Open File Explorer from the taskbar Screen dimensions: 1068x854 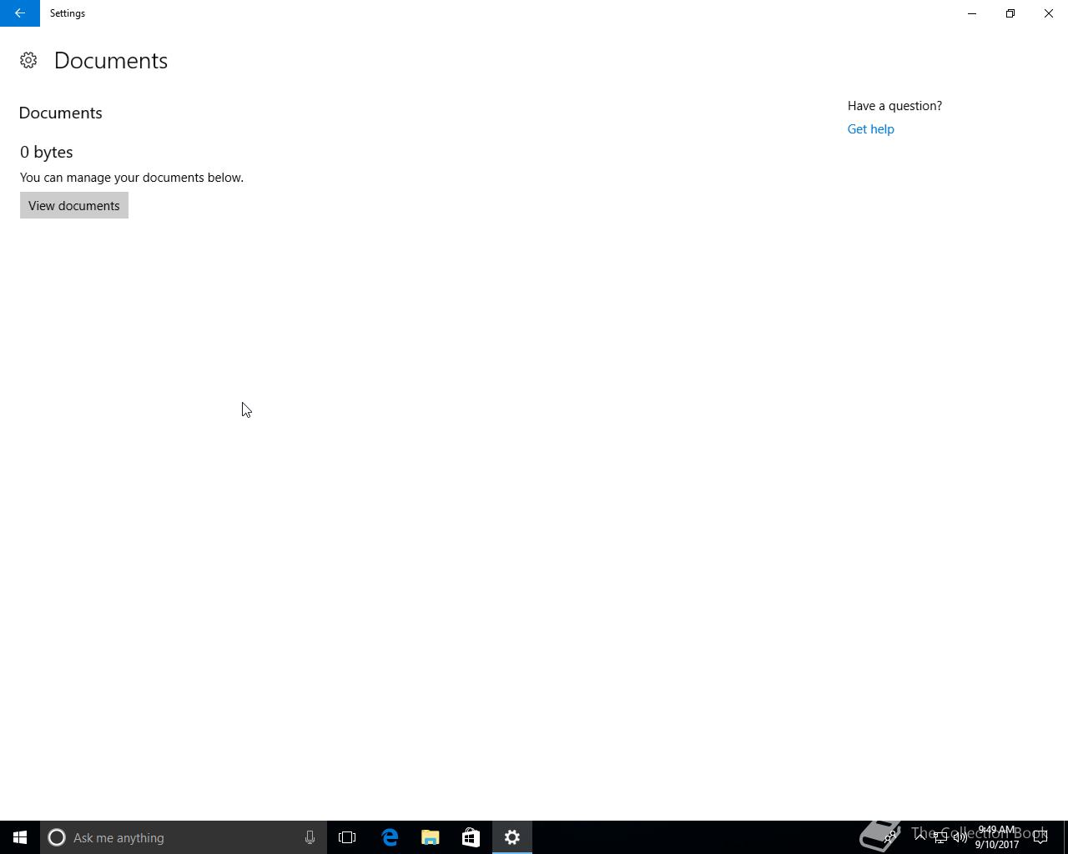tap(431, 837)
